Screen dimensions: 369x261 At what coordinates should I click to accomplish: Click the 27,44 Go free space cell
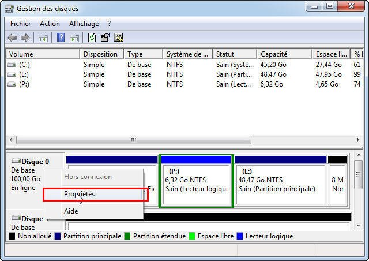click(x=329, y=65)
